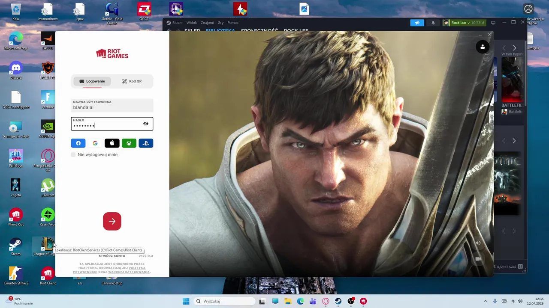Open volume control in system tray
The width and height of the screenshot is (549, 308).
point(521,301)
